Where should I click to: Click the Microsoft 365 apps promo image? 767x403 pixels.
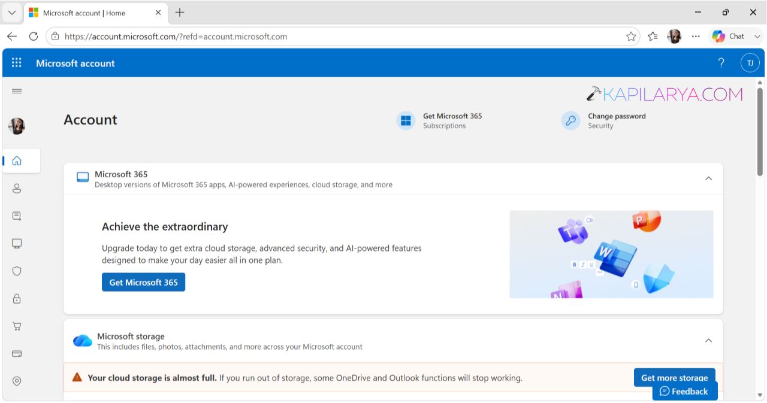(x=611, y=254)
